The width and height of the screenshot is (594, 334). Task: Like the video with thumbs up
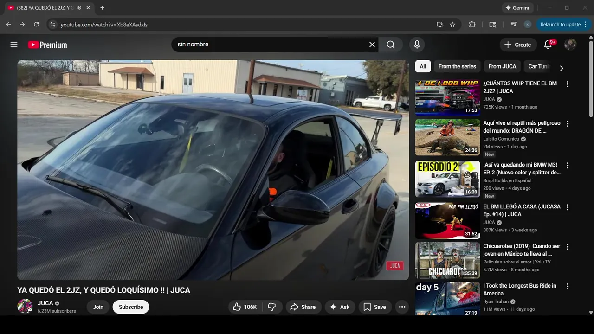[x=246, y=307]
